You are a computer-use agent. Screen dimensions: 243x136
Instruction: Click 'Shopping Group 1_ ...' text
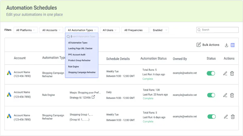[x=81, y=115]
